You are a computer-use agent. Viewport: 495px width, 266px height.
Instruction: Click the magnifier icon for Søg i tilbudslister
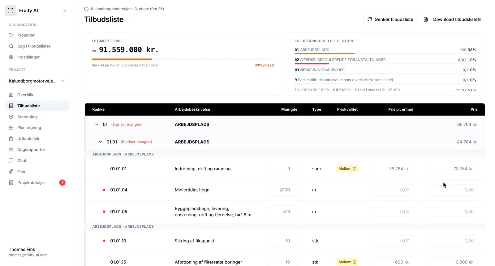click(11, 46)
